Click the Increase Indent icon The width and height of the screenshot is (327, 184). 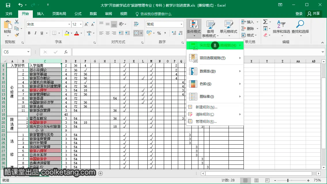[128, 33]
